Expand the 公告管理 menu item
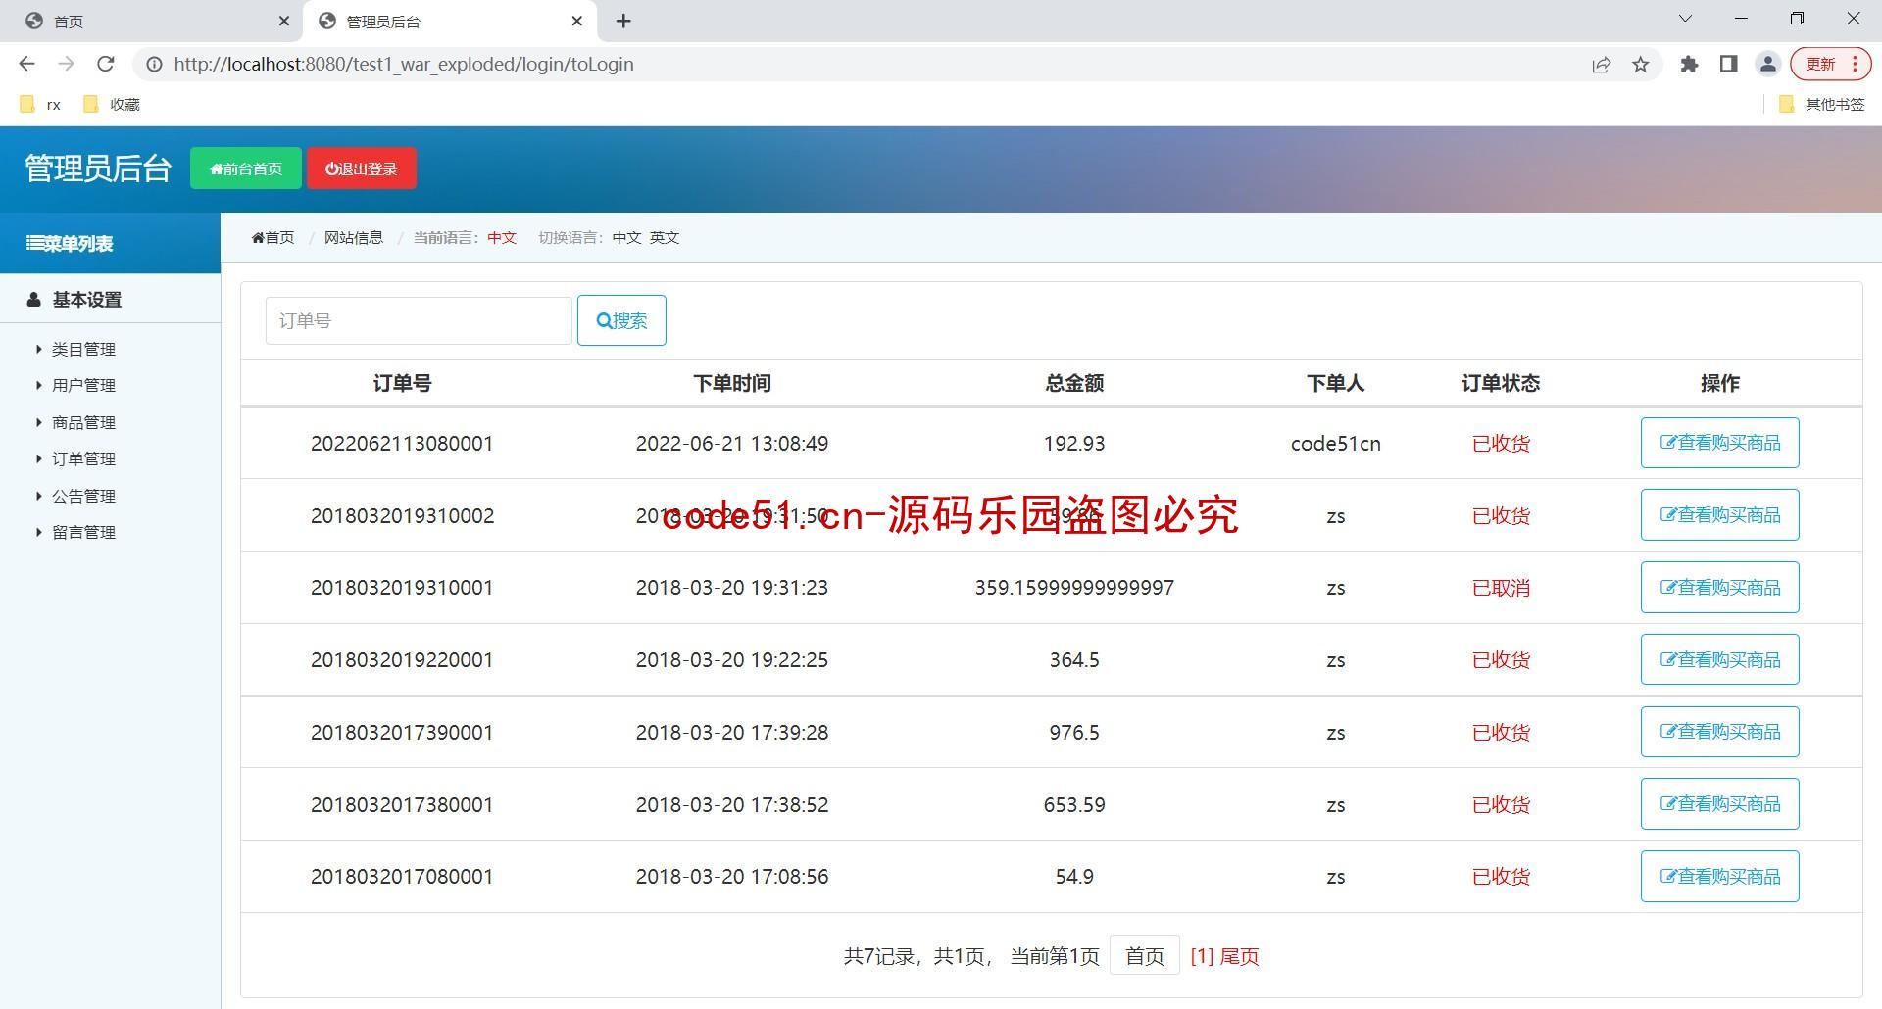Screen dimensions: 1882x1009 pyautogui.click(x=83, y=497)
